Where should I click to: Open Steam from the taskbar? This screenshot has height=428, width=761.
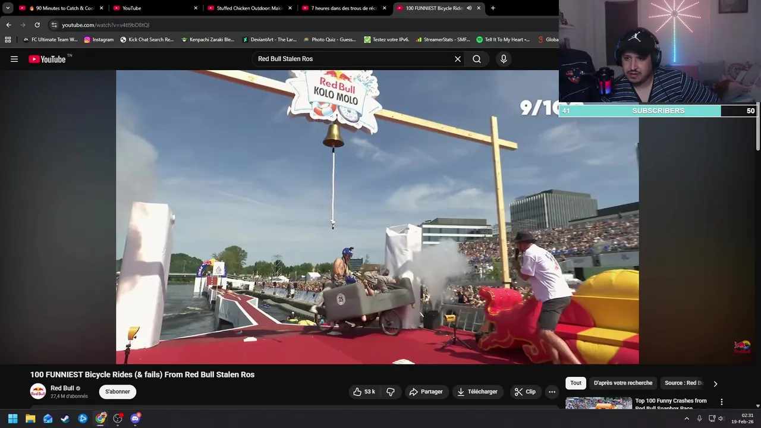pyautogui.click(x=65, y=418)
